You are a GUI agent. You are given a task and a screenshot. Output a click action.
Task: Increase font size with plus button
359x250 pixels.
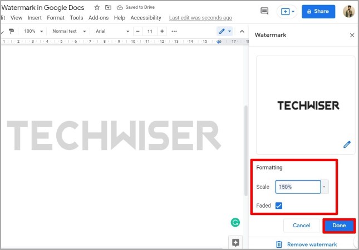click(162, 31)
